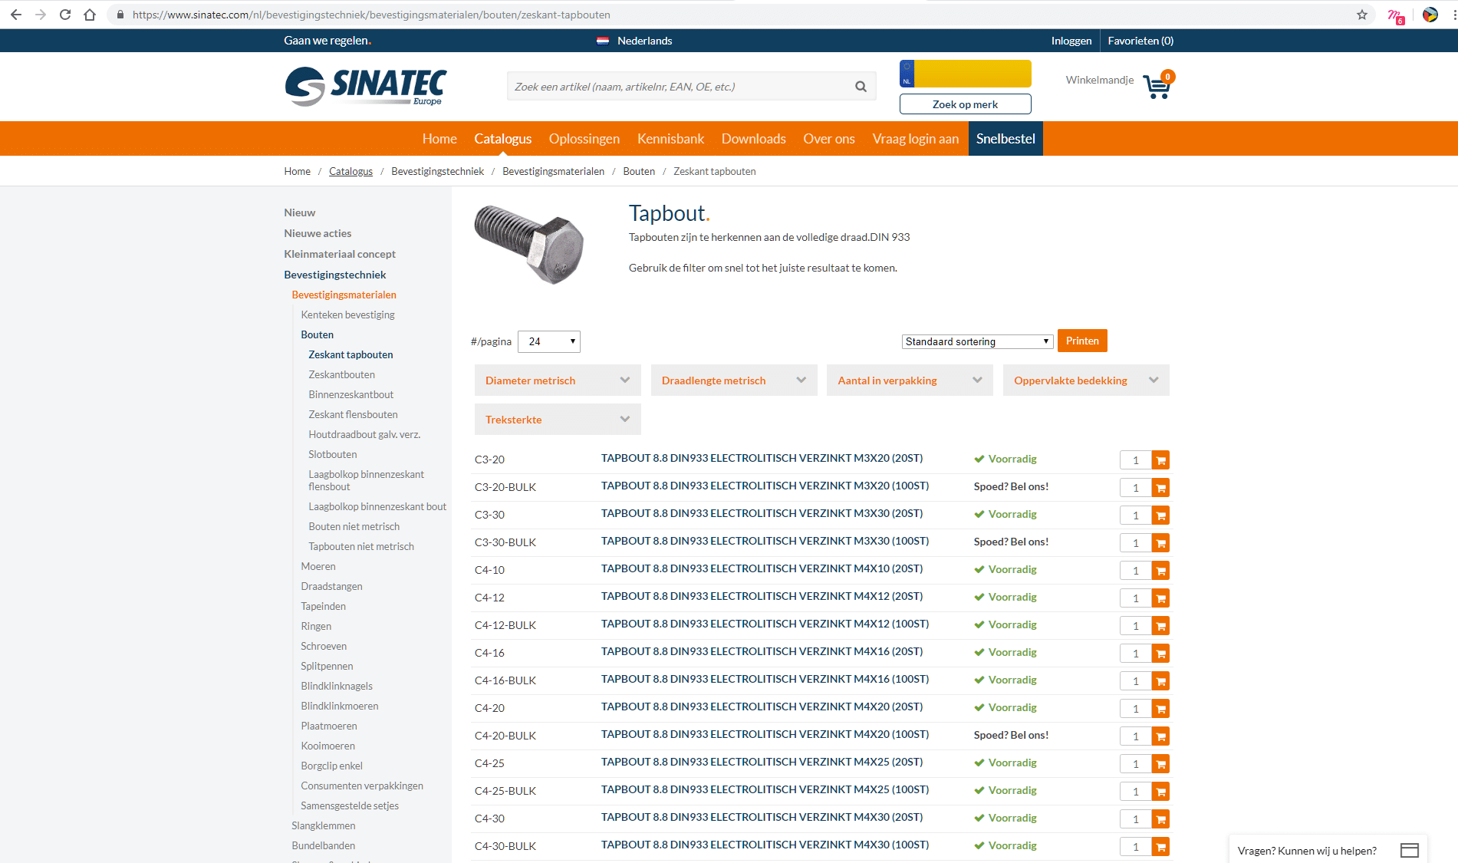Select Nieuwe acties in sidebar
This screenshot has width=1458, height=863.
coord(318,233)
